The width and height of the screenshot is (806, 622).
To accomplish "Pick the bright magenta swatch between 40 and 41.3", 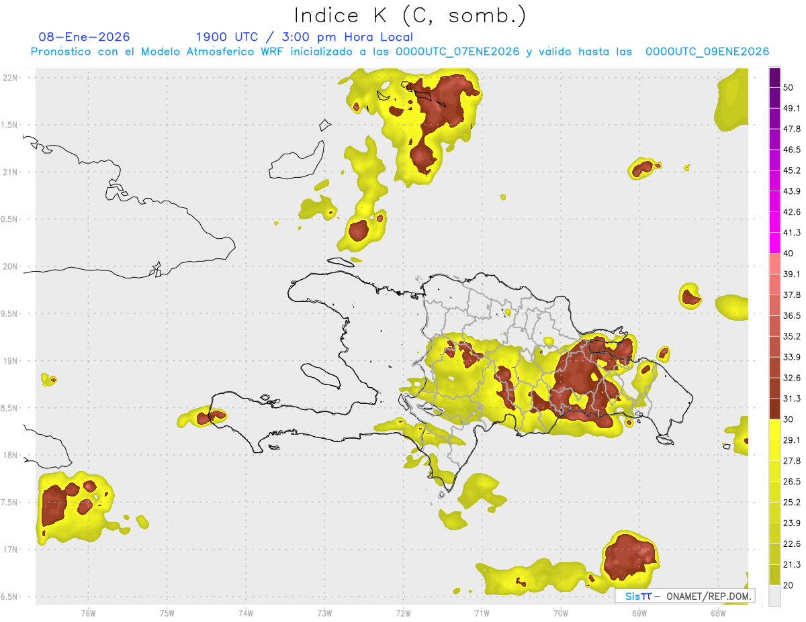I will [775, 243].
